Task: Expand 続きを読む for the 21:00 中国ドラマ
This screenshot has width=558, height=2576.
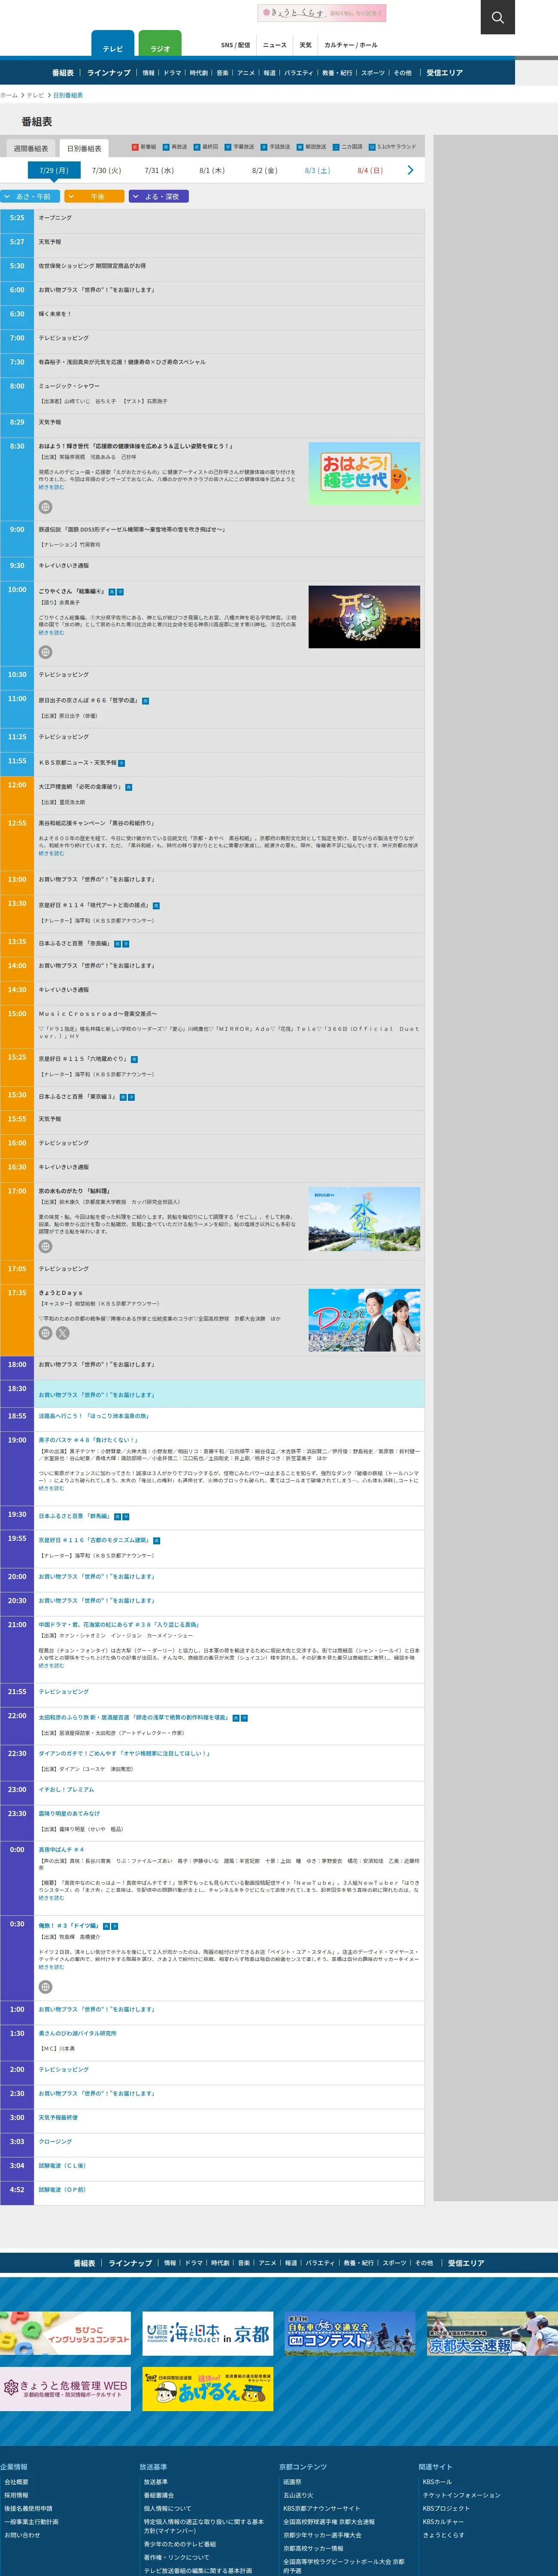Action: [51, 1666]
